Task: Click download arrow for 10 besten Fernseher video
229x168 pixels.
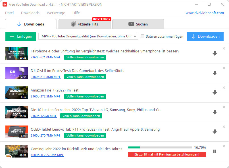Action: [215, 112]
